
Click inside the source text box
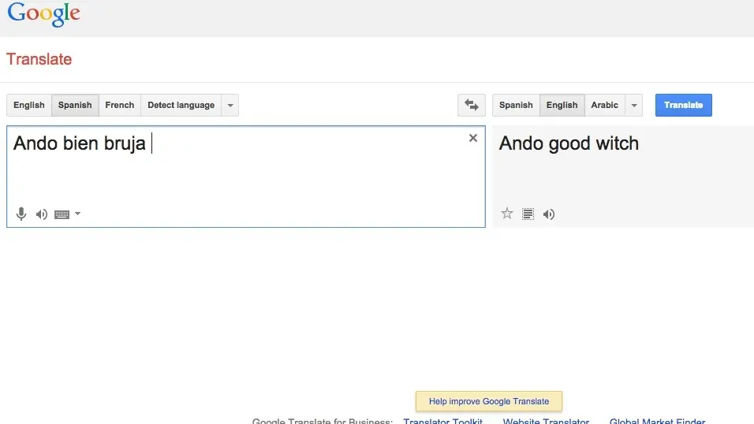pyautogui.click(x=246, y=177)
